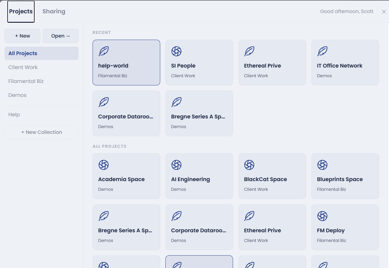Click the "Client Work" label under BlackCat Space
The height and width of the screenshot is (268, 389).
tap(256, 189)
